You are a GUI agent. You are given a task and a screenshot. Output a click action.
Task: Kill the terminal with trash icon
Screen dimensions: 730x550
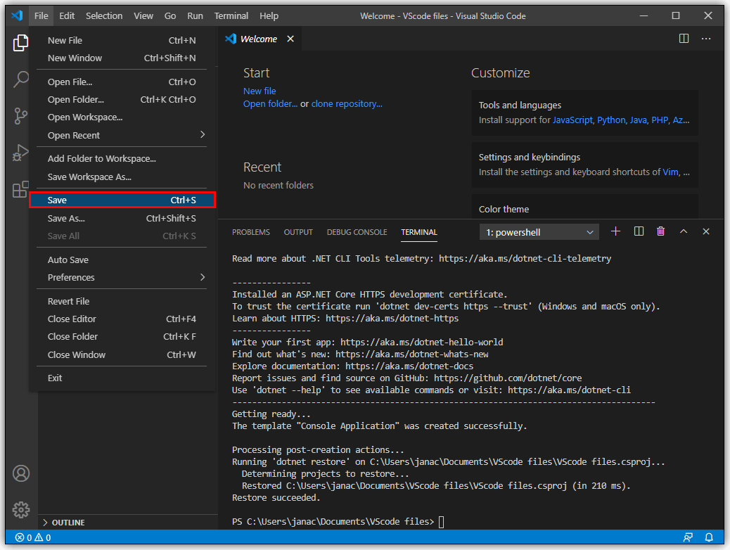660,231
